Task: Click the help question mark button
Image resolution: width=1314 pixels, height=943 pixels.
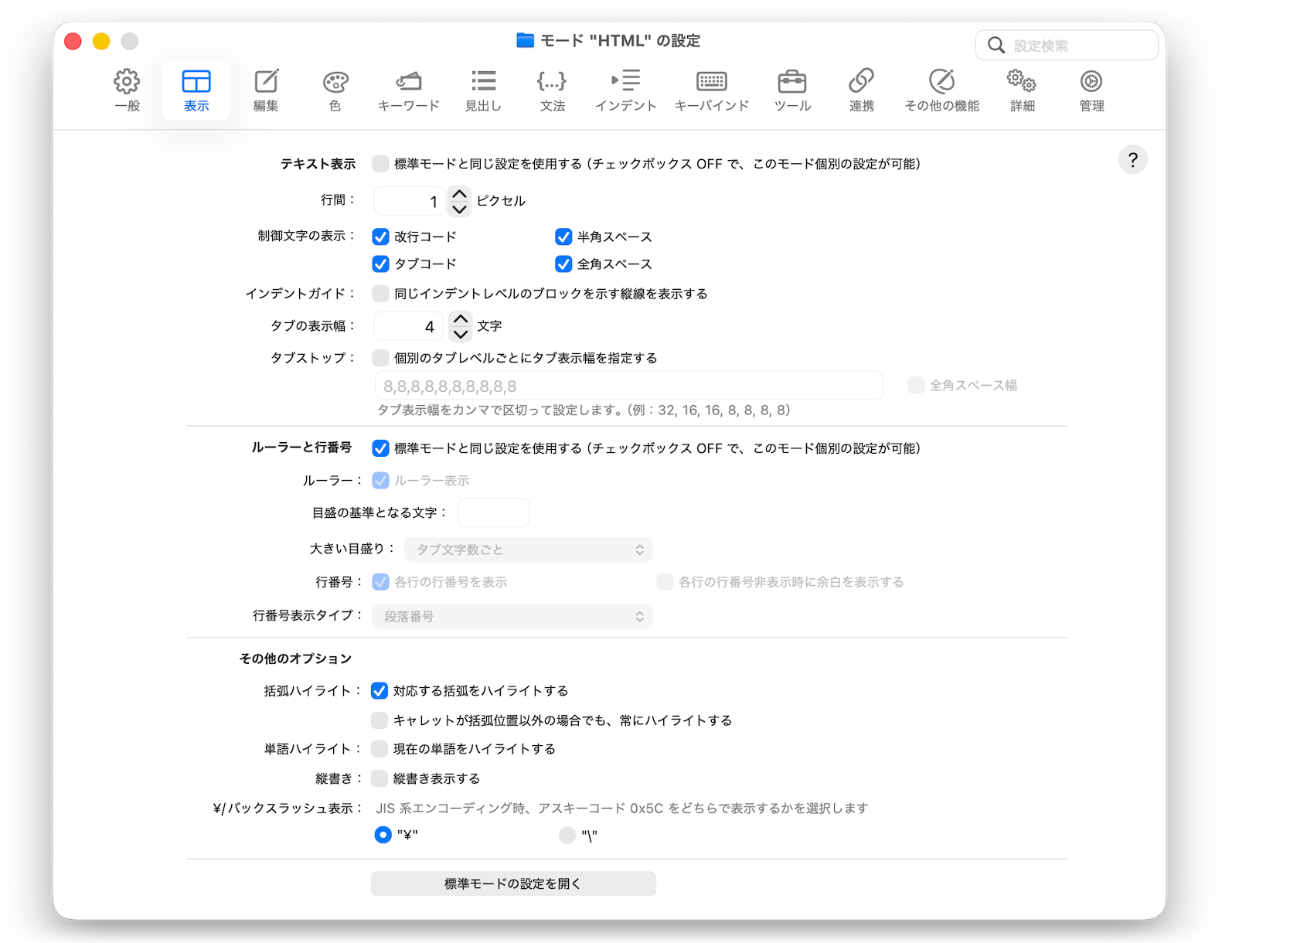Action: click(1132, 160)
